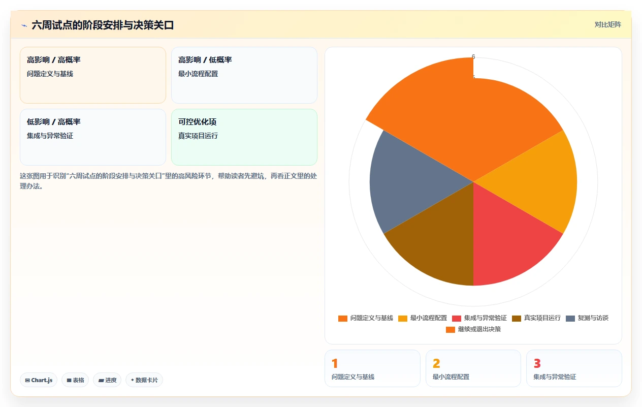Viewport: 642px width, 407px height.
Task: Click the description paragraph starting 这张图用于识别
Action: pos(169,181)
